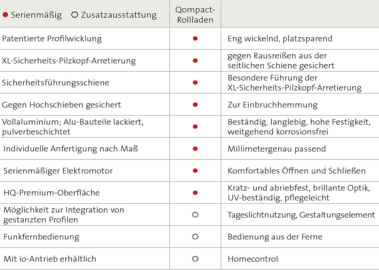Click red dot beside Sicherheitsführungsschiene

point(195,82)
